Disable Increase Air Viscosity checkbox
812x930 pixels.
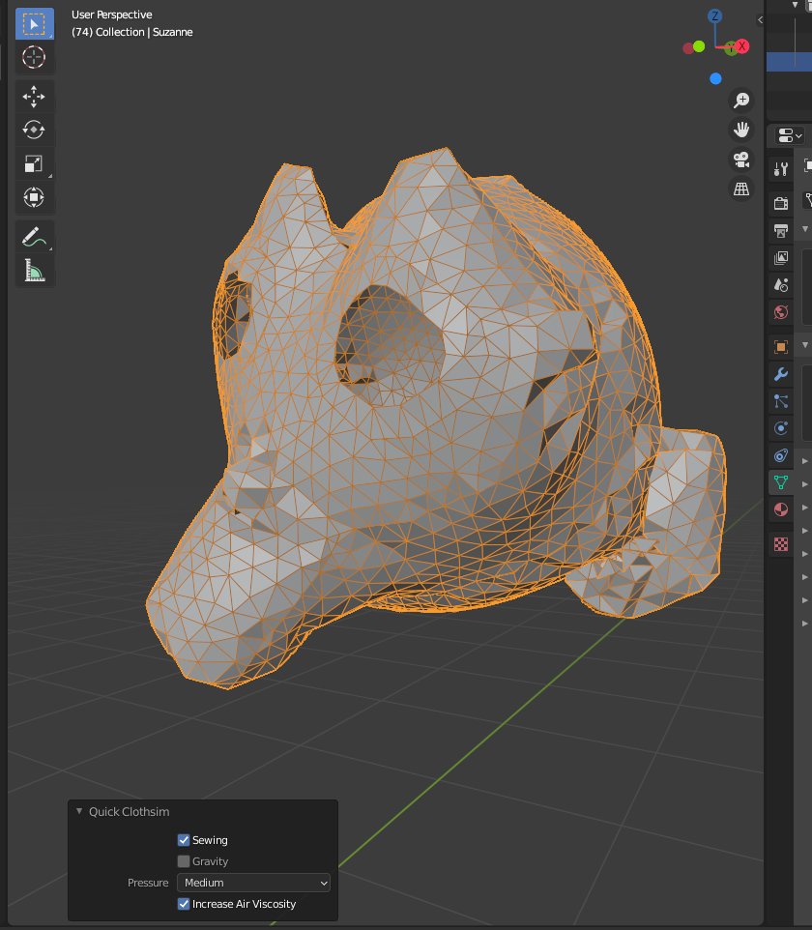pyautogui.click(x=184, y=904)
